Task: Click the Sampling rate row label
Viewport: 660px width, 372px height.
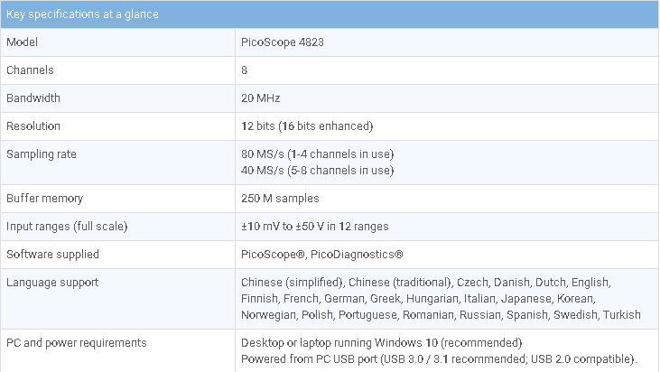Action: coord(42,153)
